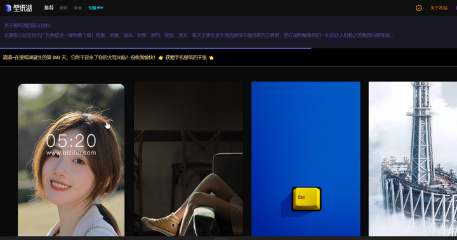This screenshot has width=457, height=240.
Task: Click the yellow Esc key wallpaper image
Action: (x=306, y=159)
